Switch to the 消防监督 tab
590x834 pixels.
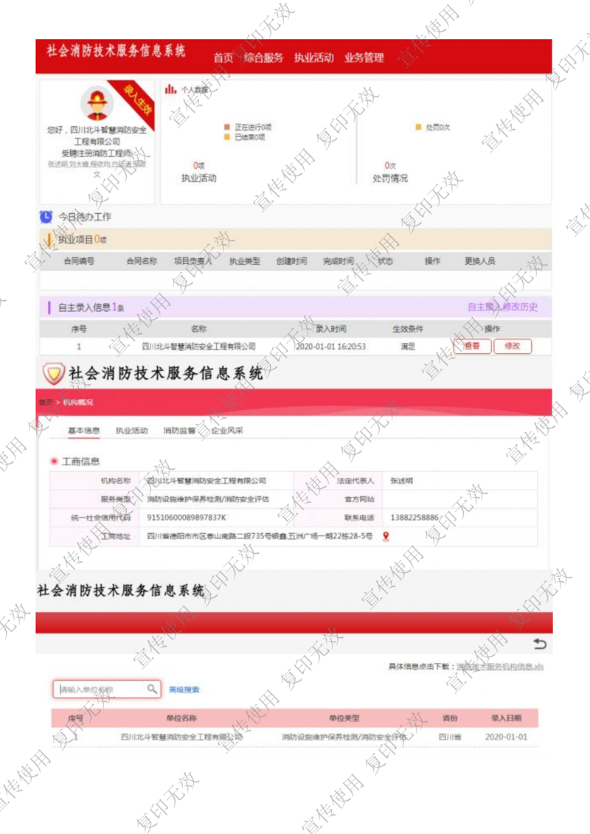[x=179, y=431]
